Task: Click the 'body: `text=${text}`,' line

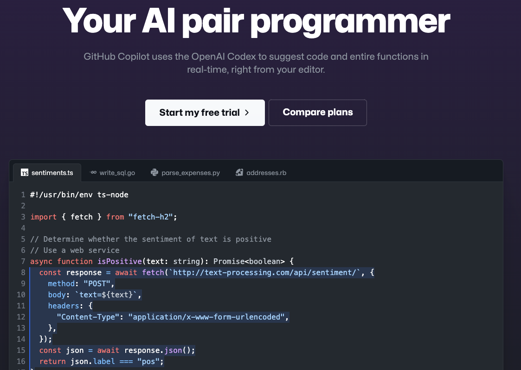Action: pyautogui.click(x=95, y=295)
